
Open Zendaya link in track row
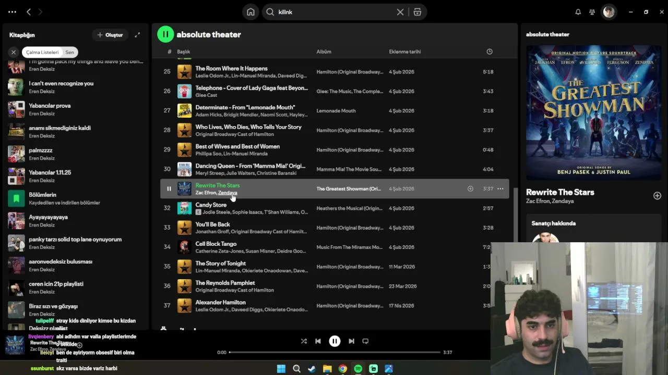(228, 193)
